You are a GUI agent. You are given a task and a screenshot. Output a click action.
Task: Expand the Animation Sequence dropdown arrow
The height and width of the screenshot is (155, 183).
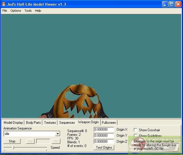(58, 134)
